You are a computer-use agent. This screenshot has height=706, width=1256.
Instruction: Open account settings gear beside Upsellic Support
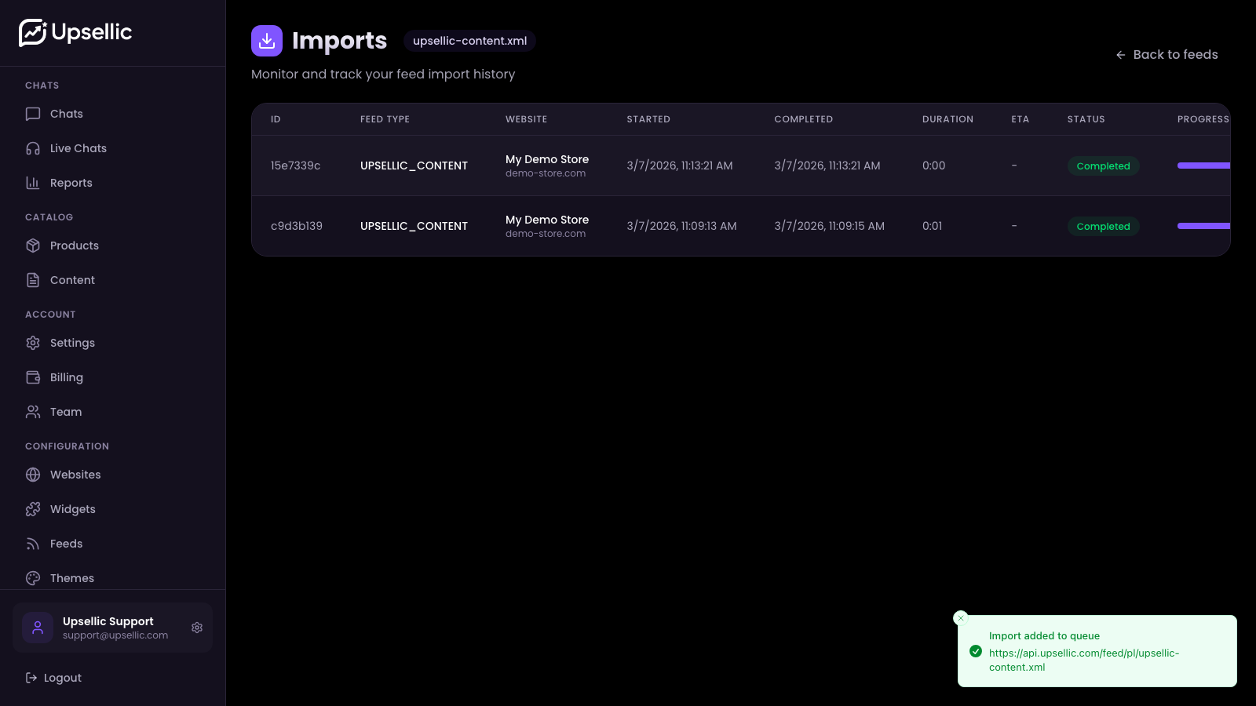[x=197, y=628]
